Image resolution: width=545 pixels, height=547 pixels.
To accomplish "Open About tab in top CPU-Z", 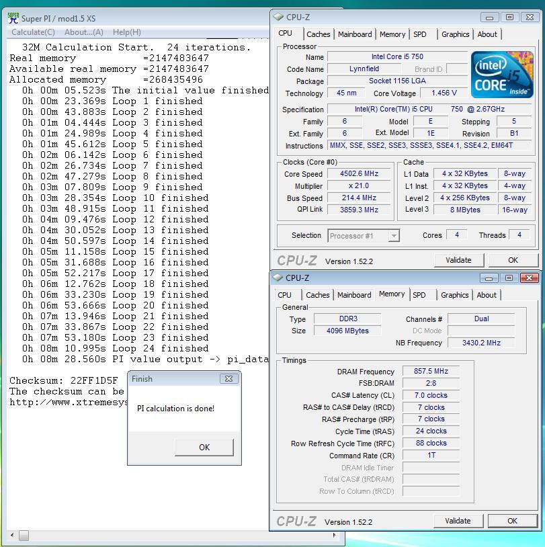I will coord(487,34).
